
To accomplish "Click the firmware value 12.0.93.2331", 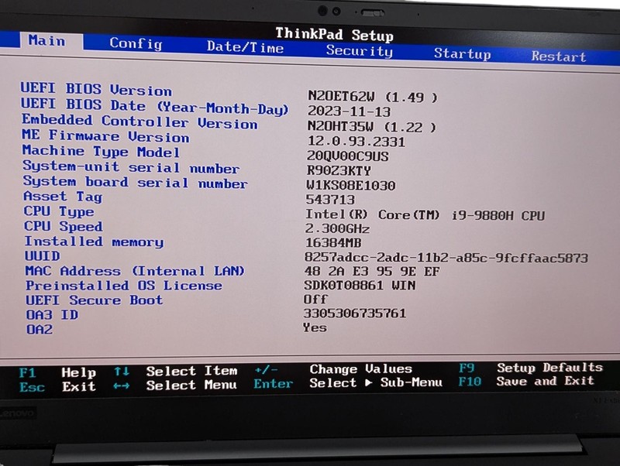I will [x=356, y=142].
